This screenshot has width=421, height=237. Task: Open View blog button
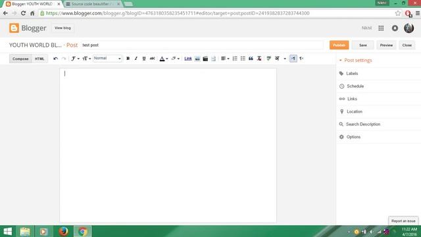(62, 28)
